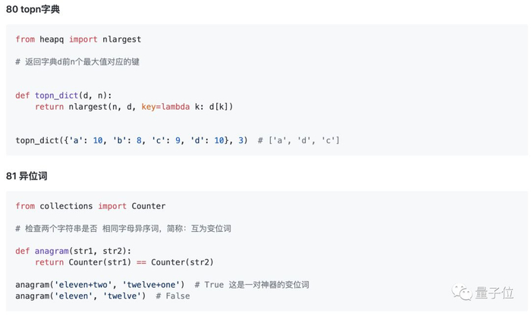Image resolution: width=531 pixels, height=316 pixels.
Task: Click the "# False" result comment
Action: pos(173,296)
